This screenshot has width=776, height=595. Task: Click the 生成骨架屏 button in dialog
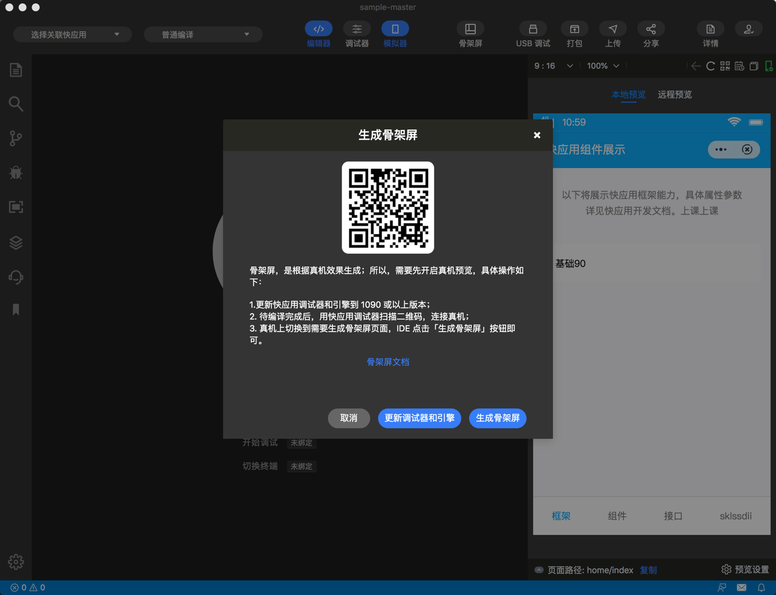(x=497, y=418)
